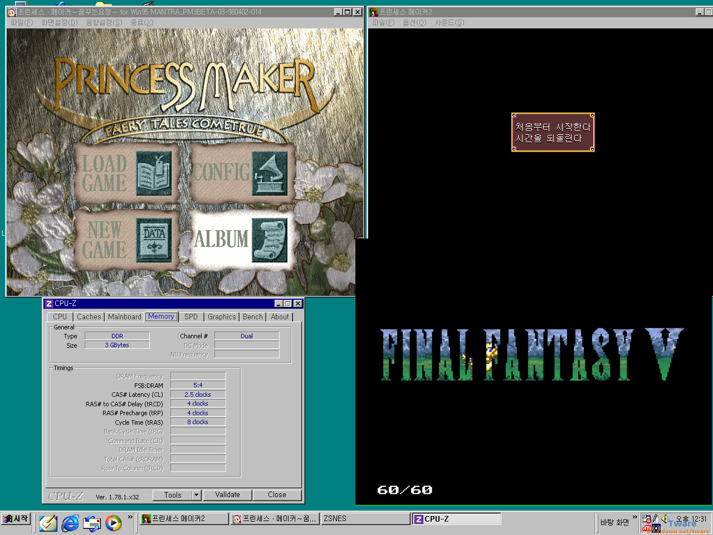Click the Album scroll icon

coord(270,240)
